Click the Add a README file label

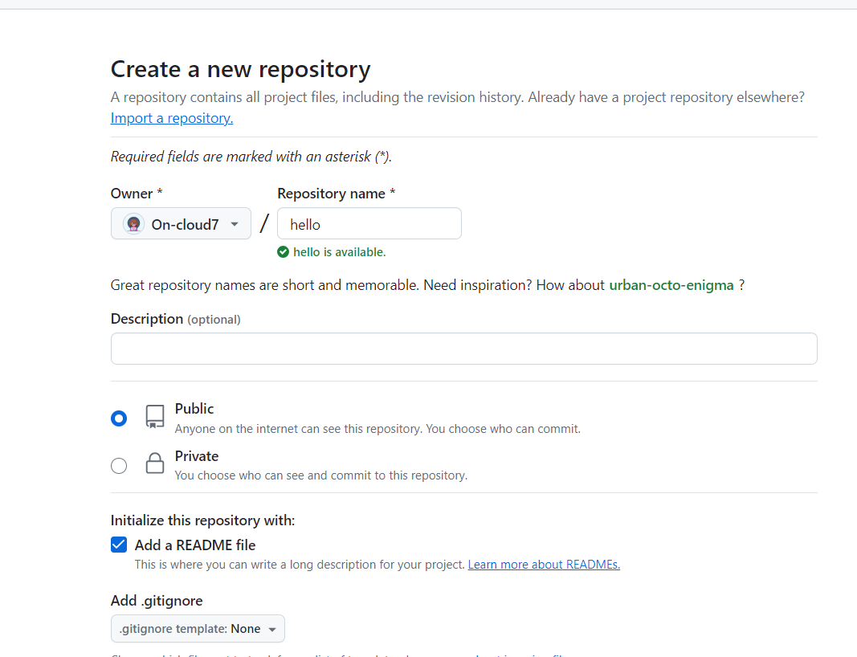coord(195,545)
